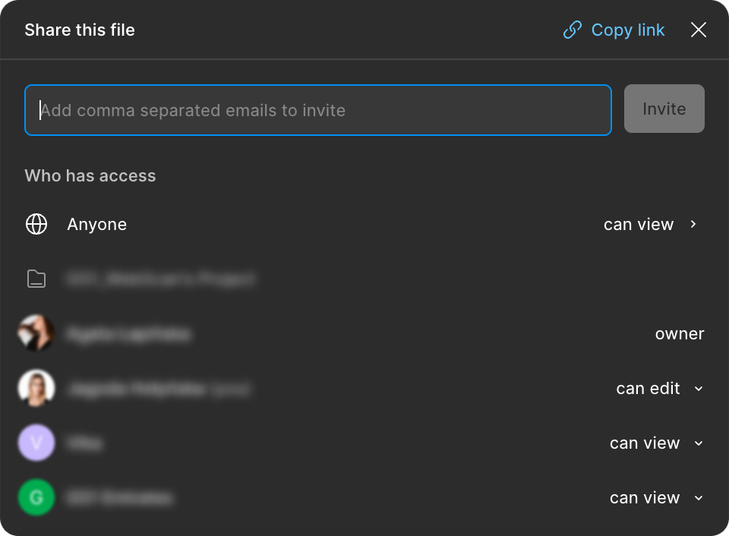729x536 pixels.
Task: Focus the email invite input field
Action: pos(317,111)
